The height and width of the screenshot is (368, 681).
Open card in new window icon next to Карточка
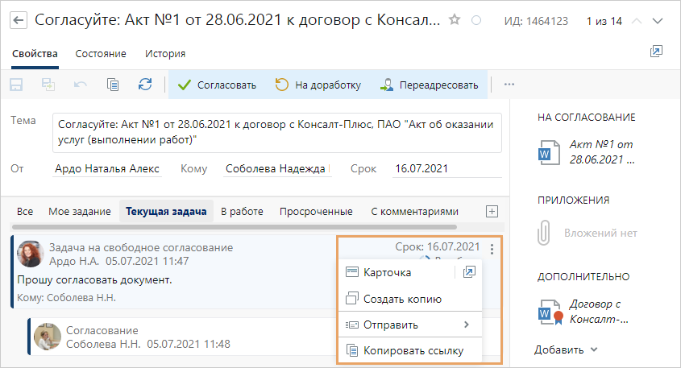(469, 272)
